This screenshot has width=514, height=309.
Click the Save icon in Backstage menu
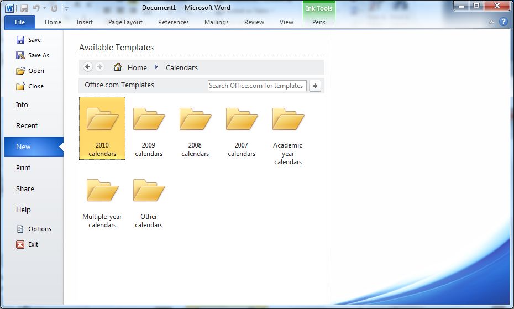click(20, 40)
